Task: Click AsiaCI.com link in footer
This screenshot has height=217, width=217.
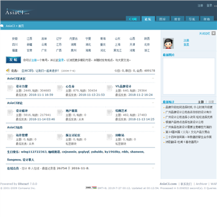Action: click(x=168, y=184)
